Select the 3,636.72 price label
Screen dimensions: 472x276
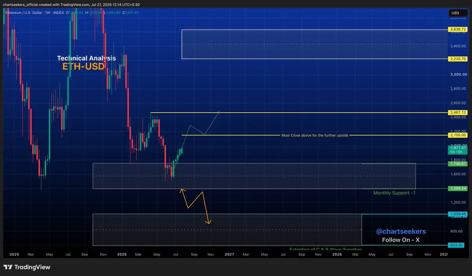(x=458, y=29)
